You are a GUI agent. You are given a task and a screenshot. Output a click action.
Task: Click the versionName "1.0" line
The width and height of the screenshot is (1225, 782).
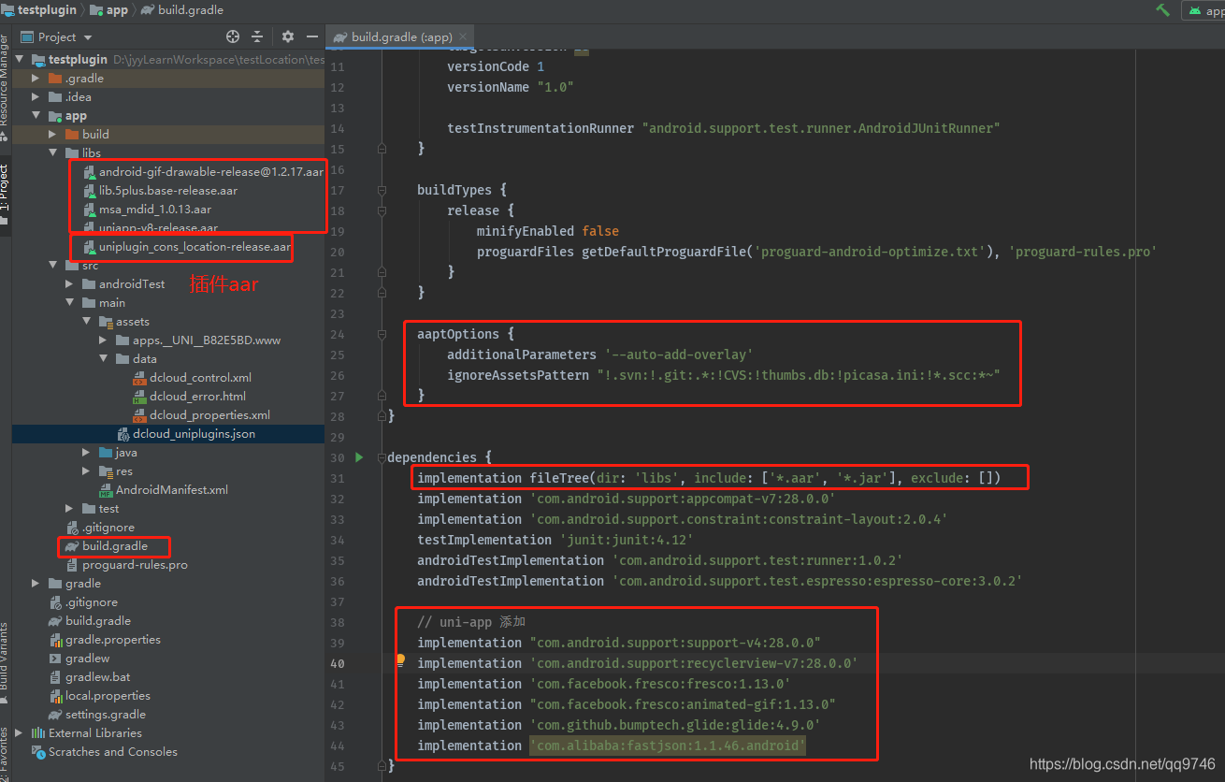pos(511,87)
